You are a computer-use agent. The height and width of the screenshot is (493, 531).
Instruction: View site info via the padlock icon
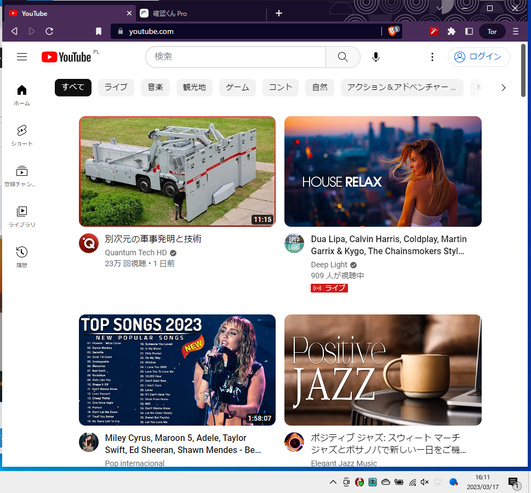click(120, 31)
